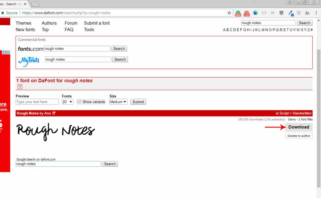Click the "185,830 downloads (116 yesterday)" text
The image size is (321, 198).
pyautogui.click(x=261, y=119)
